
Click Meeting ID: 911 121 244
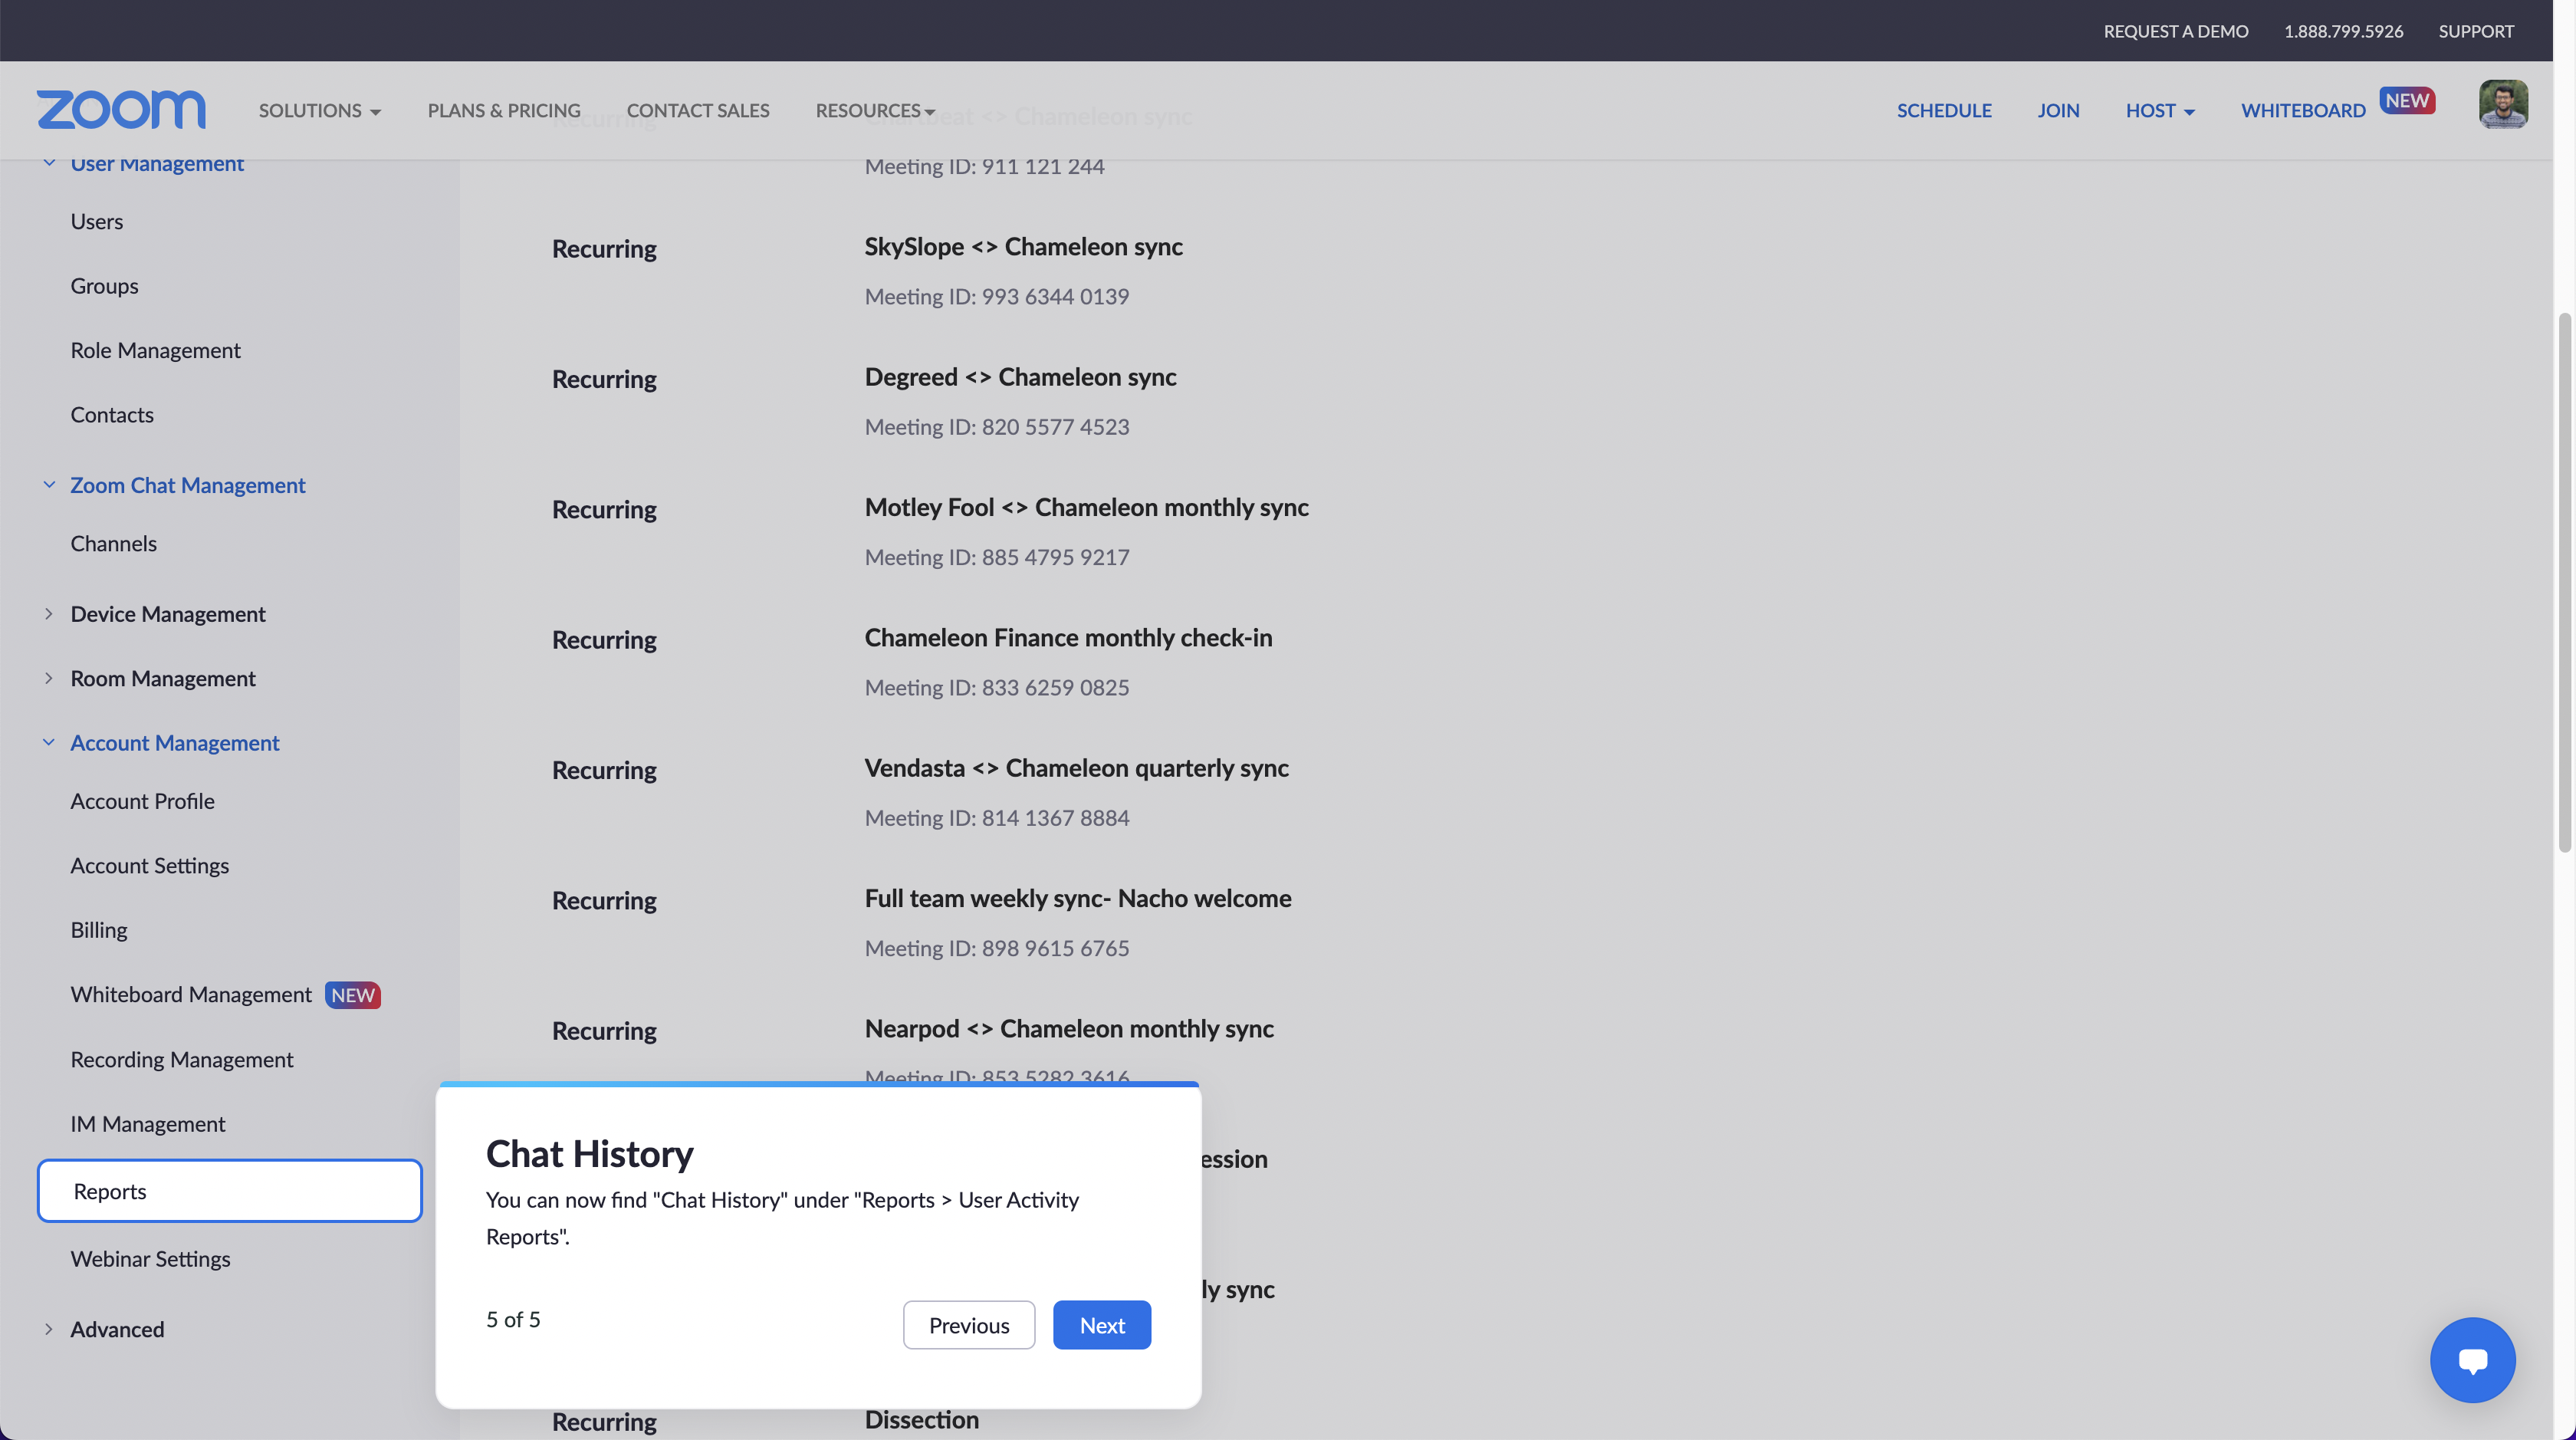[x=984, y=167]
